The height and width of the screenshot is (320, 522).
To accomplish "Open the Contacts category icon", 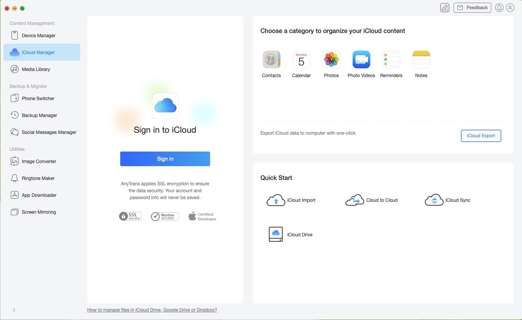I will click(272, 59).
